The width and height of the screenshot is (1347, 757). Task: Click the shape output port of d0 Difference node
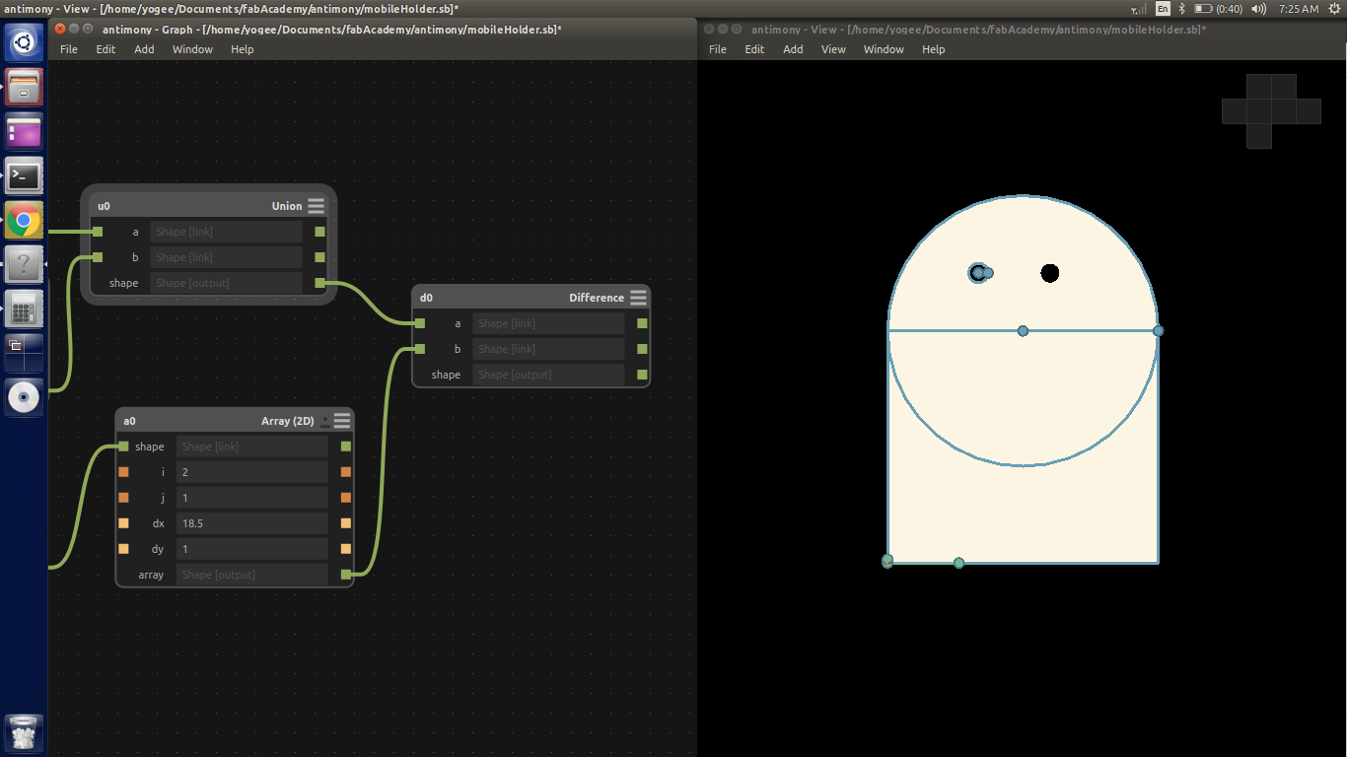[x=641, y=375]
